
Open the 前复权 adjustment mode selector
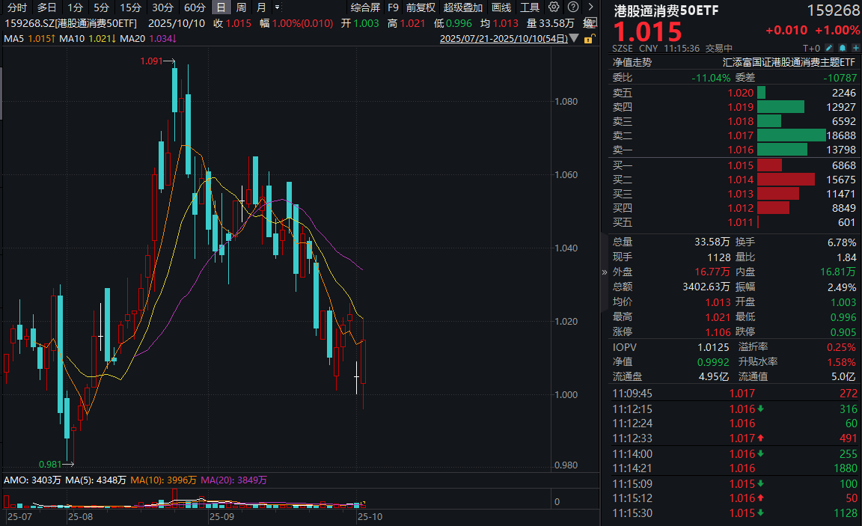(x=421, y=7)
